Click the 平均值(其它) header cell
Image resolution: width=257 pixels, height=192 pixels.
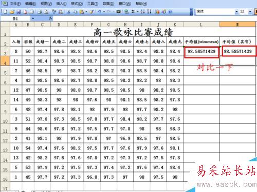coord(237,41)
